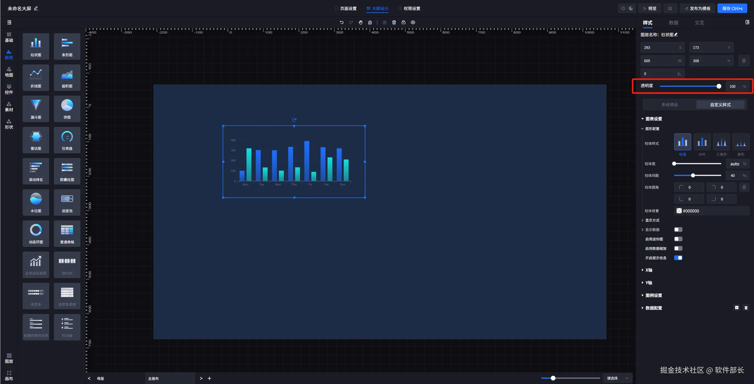Enable the 启用迷你图 switch
The image size is (754, 384).
point(678,239)
